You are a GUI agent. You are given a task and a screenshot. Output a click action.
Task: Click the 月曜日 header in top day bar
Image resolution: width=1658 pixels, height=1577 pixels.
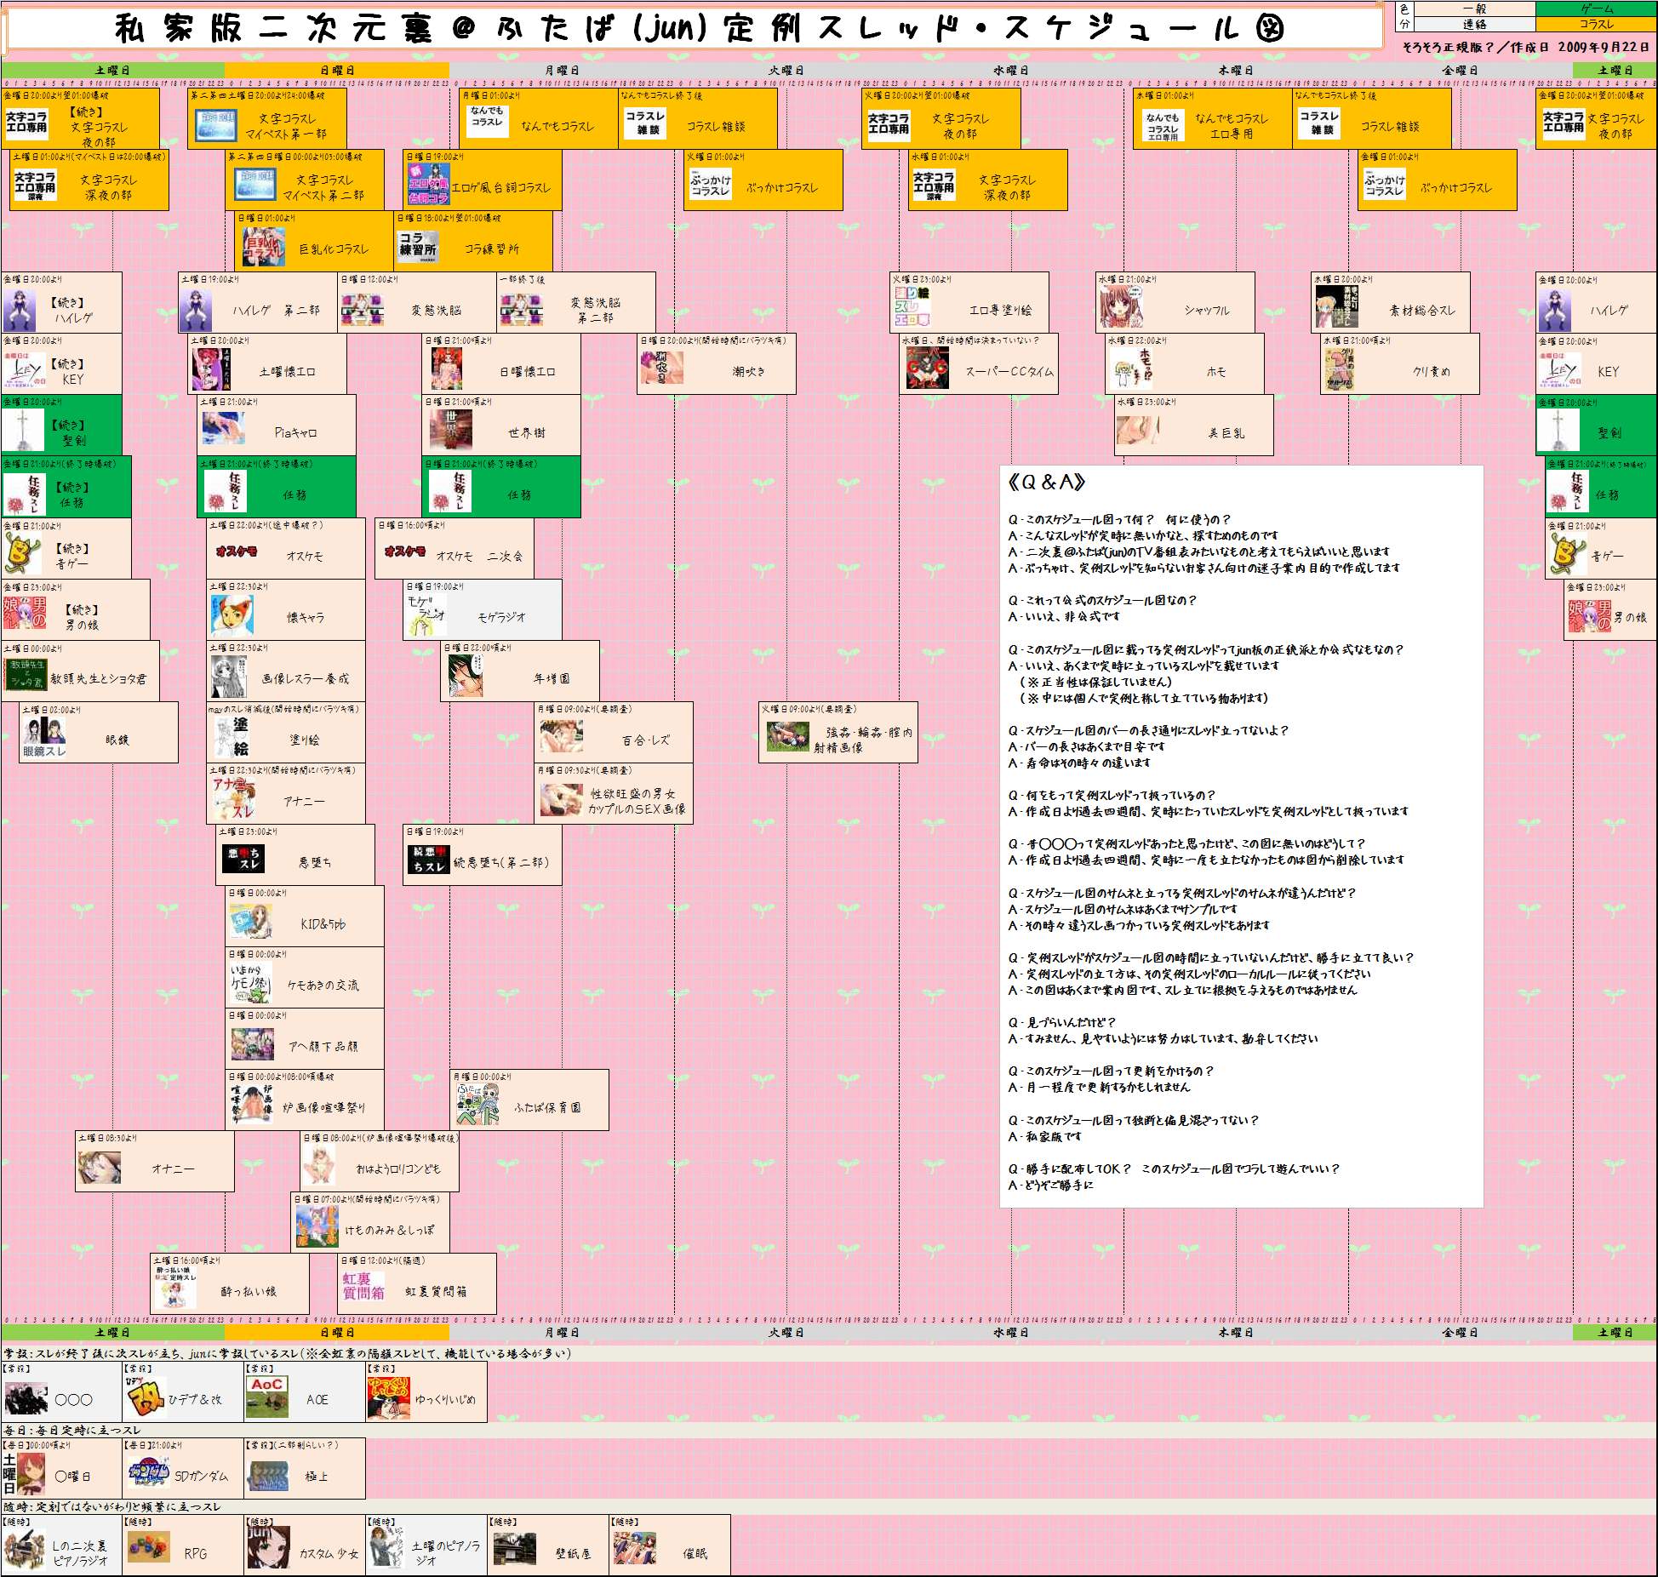[562, 71]
